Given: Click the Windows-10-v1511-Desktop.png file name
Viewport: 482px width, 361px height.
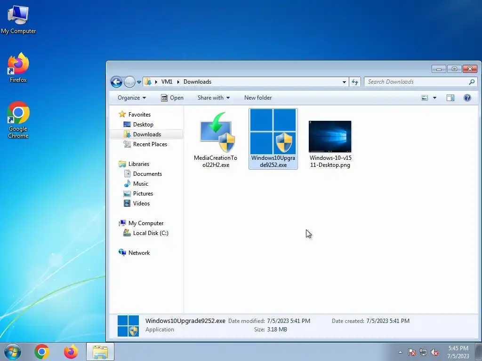Looking at the screenshot, I should coord(330,161).
